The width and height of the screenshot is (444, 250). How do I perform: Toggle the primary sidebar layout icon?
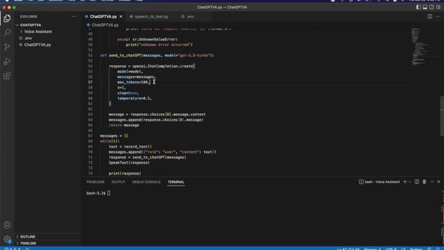(x=418, y=7)
